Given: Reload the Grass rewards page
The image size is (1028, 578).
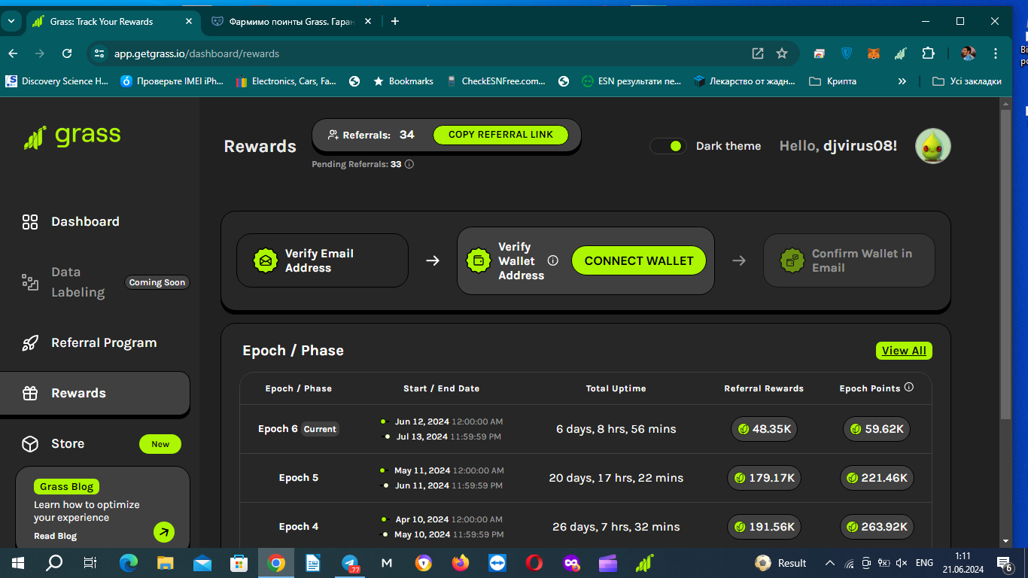Looking at the screenshot, I should [x=67, y=53].
